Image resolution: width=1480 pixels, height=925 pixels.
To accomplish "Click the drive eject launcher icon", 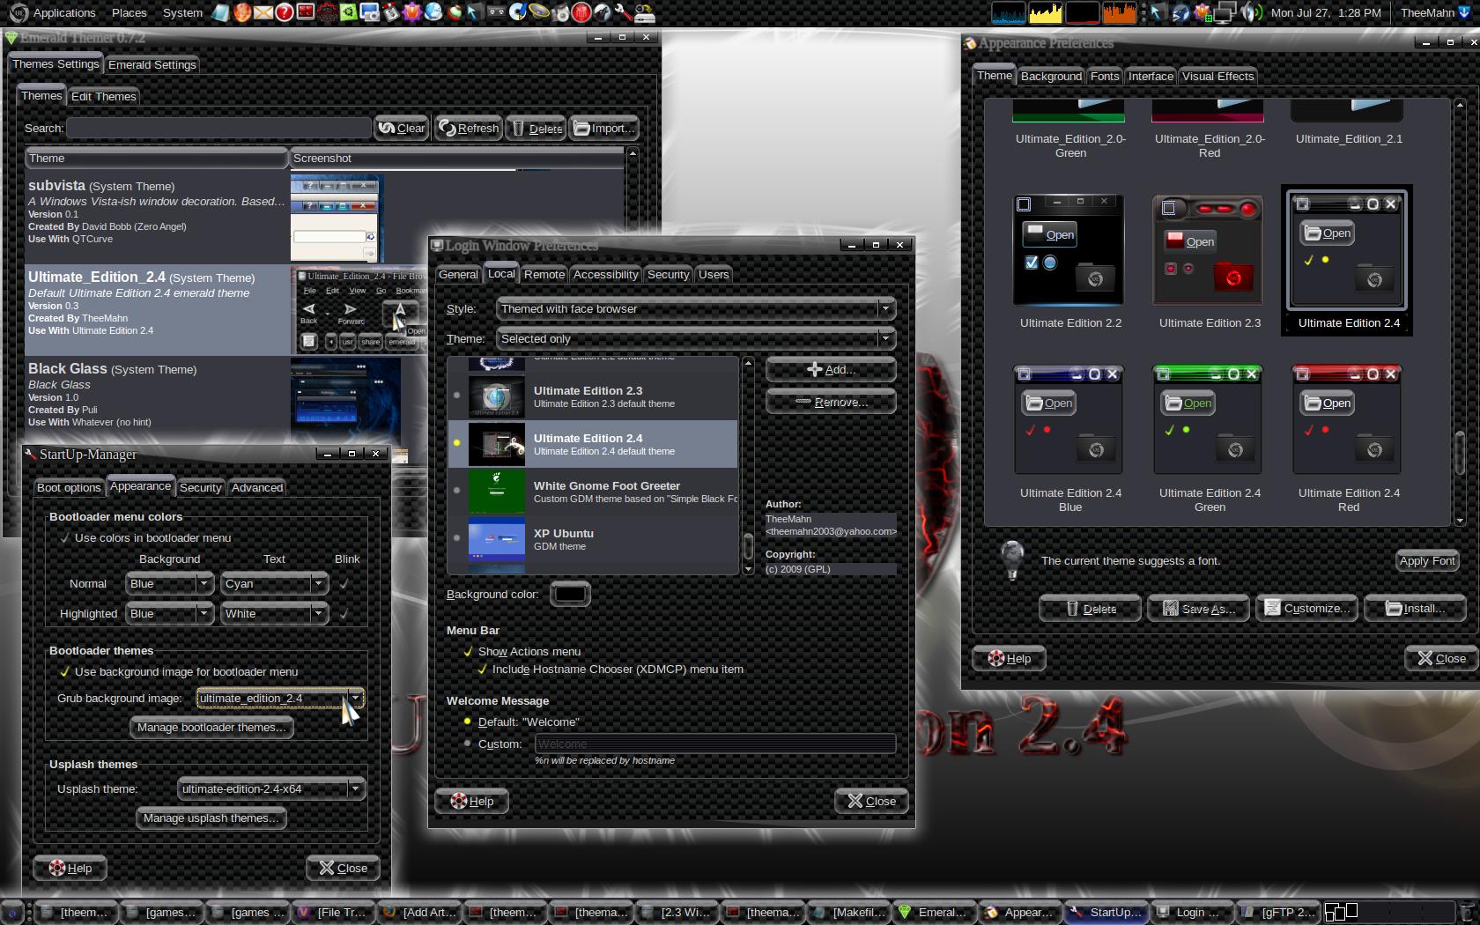I will [x=645, y=12].
